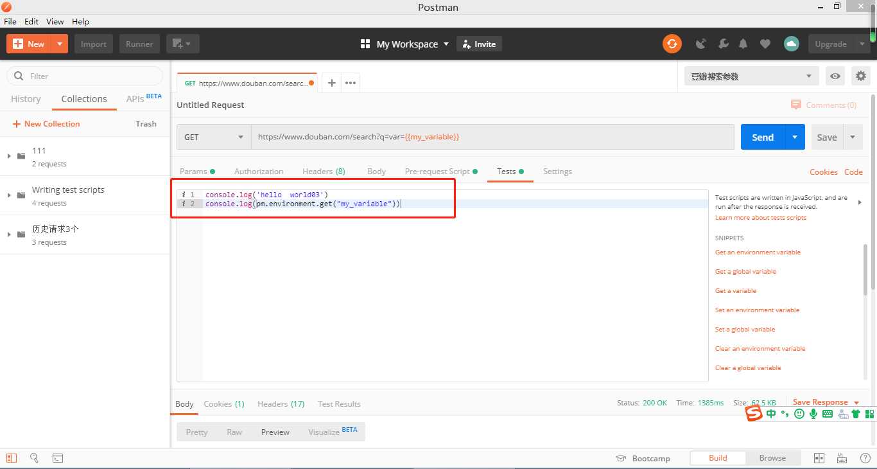Open the Help menu
Viewport: 877px width, 469px height.
[80, 21]
